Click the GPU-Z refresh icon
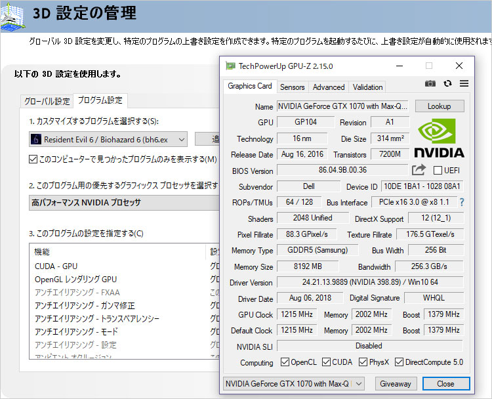Viewport: 492px width, 399px height. [x=447, y=83]
